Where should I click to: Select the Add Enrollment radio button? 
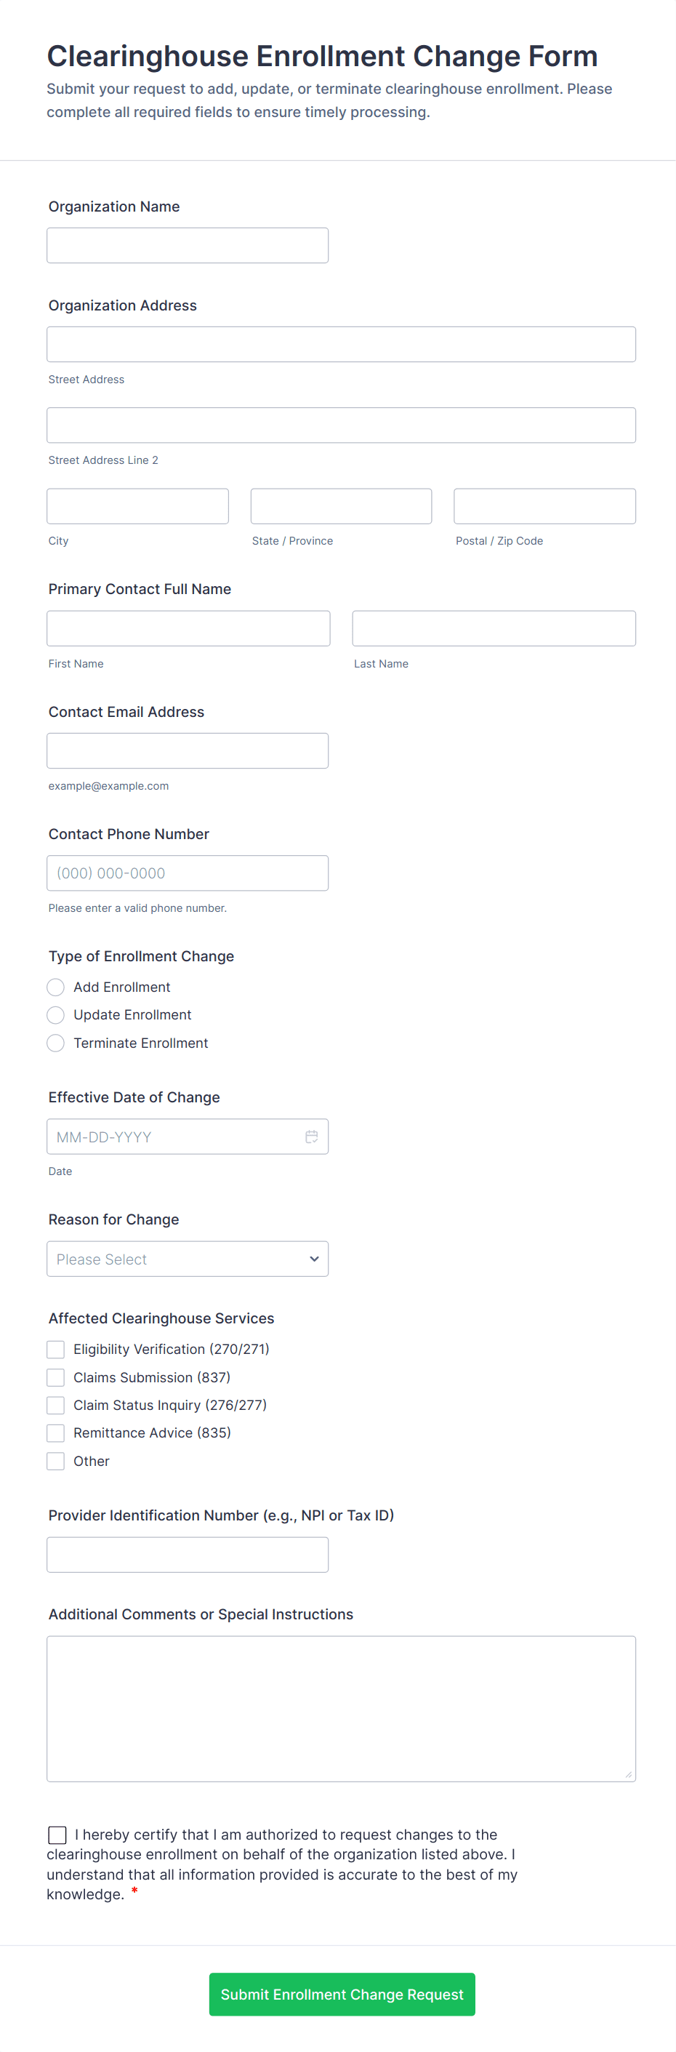coord(56,987)
